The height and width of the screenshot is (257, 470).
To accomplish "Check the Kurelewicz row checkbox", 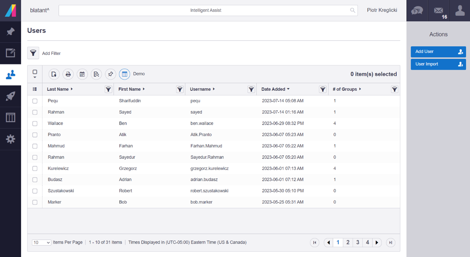I will click(35, 168).
